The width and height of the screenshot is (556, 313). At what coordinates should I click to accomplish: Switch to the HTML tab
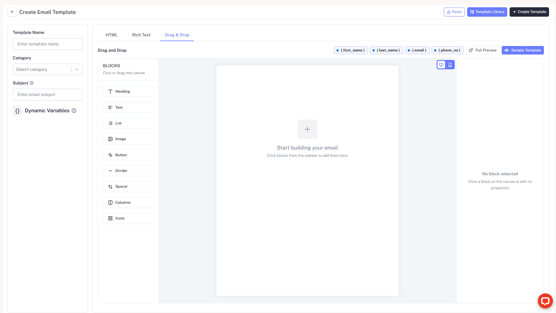coord(111,35)
